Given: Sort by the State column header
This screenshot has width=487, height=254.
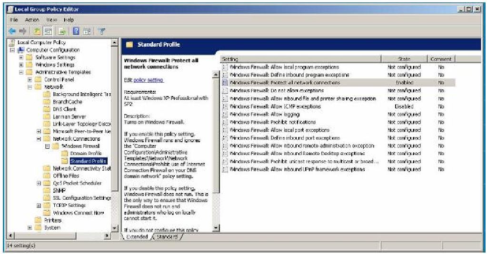Looking at the screenshot, I should pos(404,59).
